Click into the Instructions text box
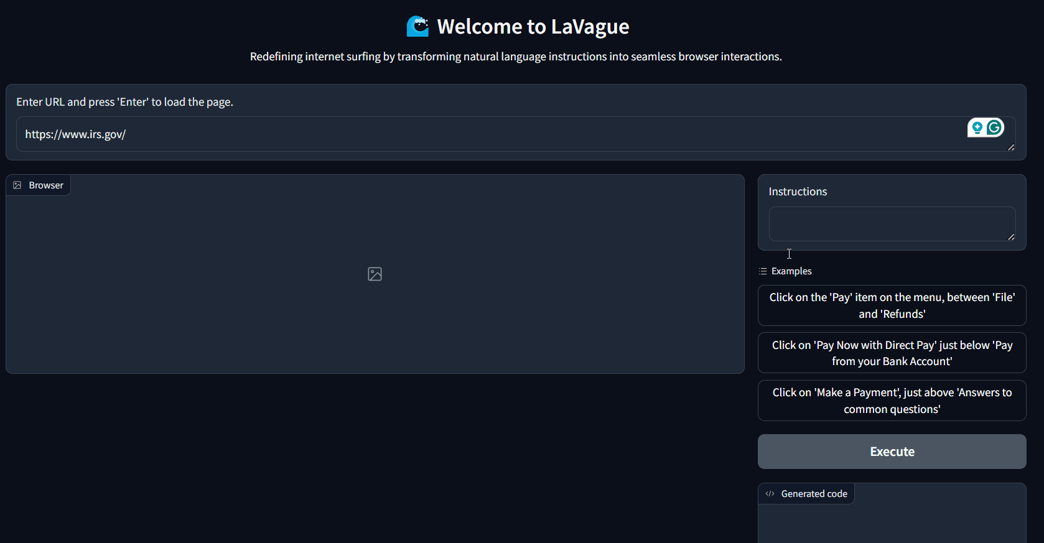Viewport: 1044px width, 543px height. pos(892,224)
